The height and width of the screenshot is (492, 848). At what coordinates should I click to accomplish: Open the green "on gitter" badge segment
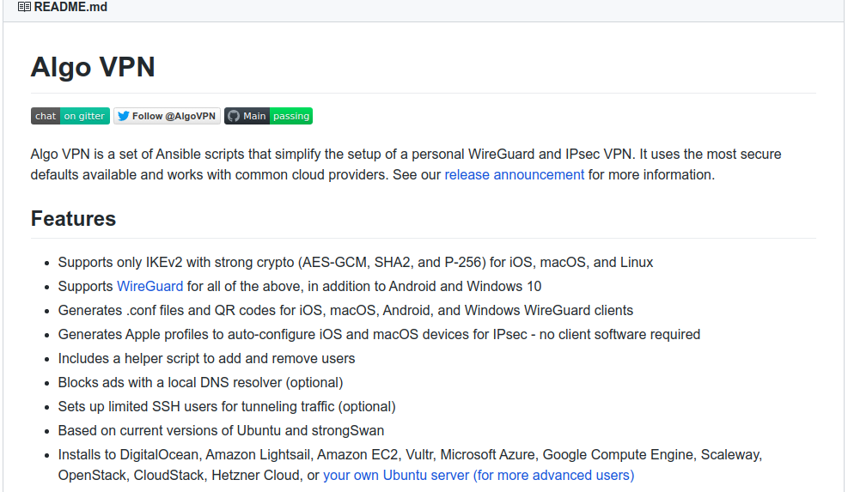[x=84, y=116]
